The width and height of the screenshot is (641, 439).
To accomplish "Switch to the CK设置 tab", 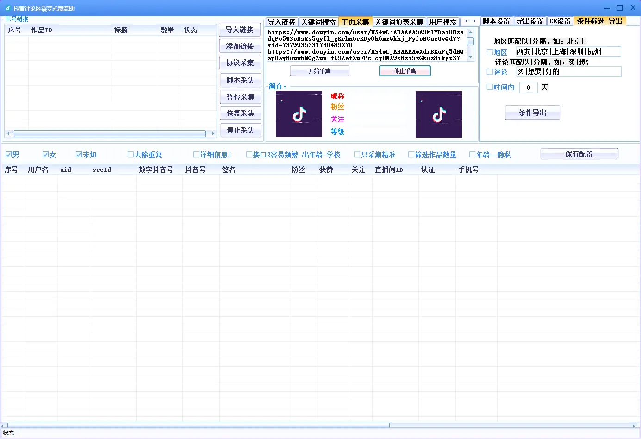I will 560,21.
